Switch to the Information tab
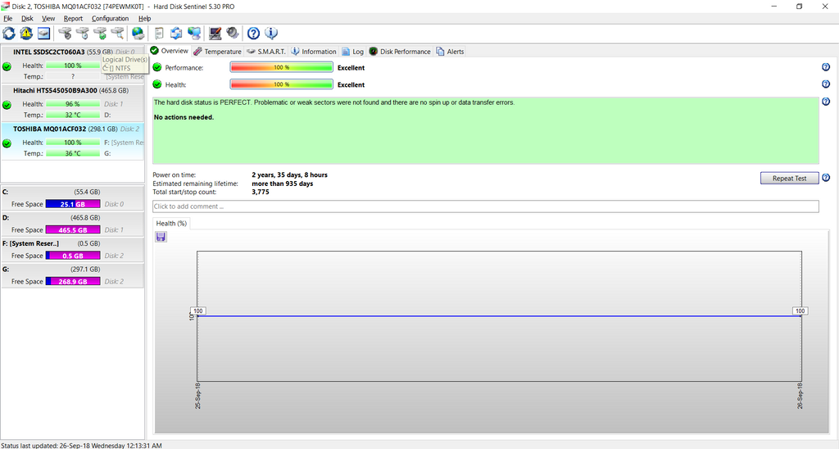This screenshot has height=449, width=839. coord(314,52)
